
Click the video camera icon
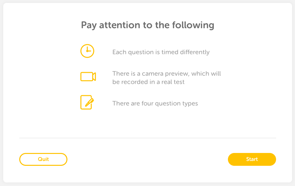(88, 76)
